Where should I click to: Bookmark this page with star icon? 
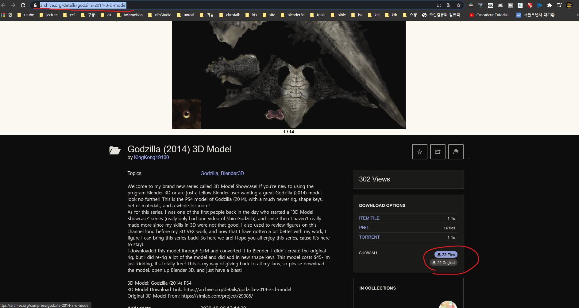(x=459, y=5)
